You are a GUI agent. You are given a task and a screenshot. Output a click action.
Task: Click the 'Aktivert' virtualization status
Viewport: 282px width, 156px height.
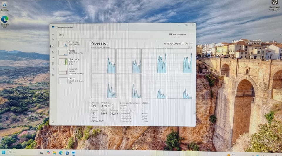(145, 113)
